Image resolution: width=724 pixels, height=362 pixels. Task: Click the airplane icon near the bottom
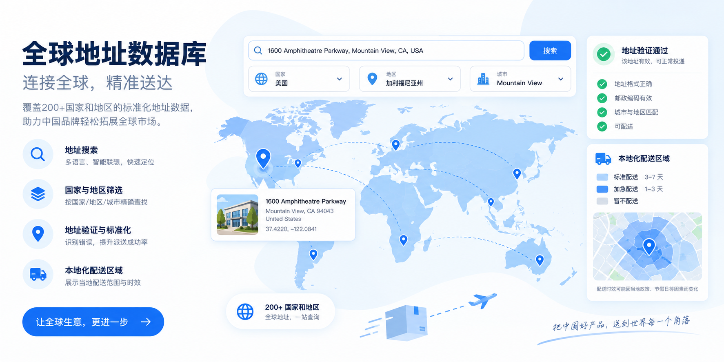coord(483,300)
